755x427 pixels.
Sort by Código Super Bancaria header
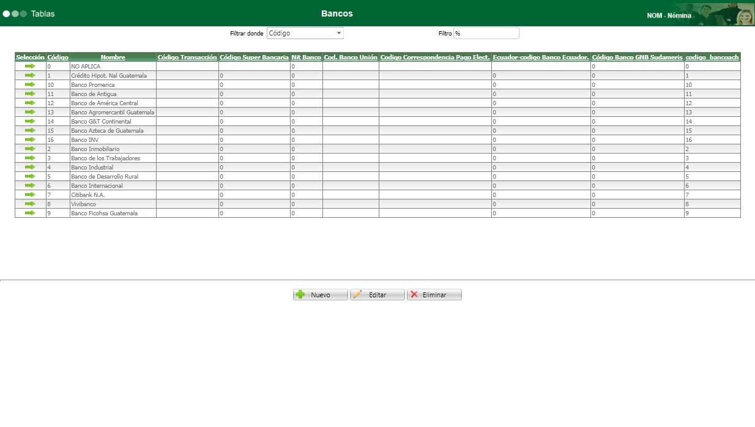click(x=255, y=57)
